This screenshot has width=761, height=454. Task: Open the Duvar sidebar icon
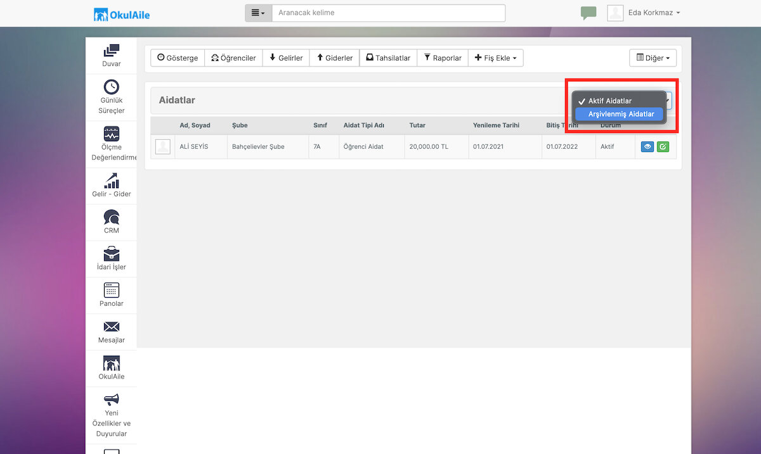pos(111,50)
